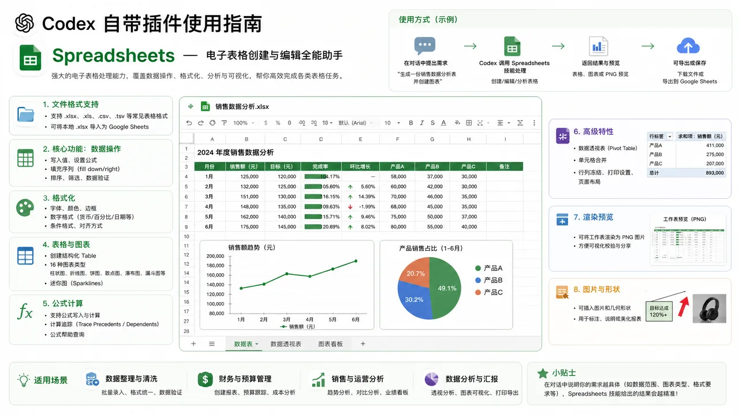Open the 100% zoom dropdown
The image size is (739, 415).
click(x=242, y=123)
